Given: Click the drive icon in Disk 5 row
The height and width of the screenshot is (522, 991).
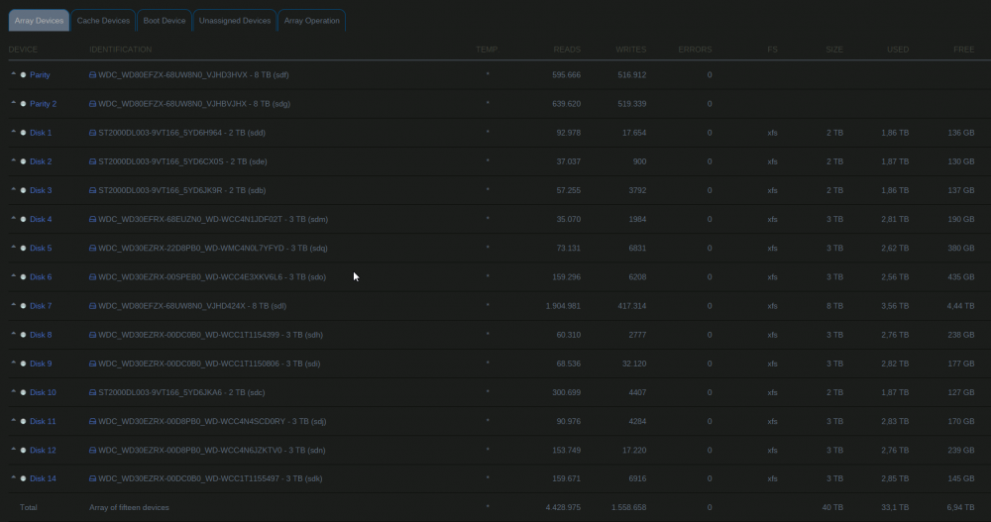Looking at the screenshot, I should click(92, 249).
